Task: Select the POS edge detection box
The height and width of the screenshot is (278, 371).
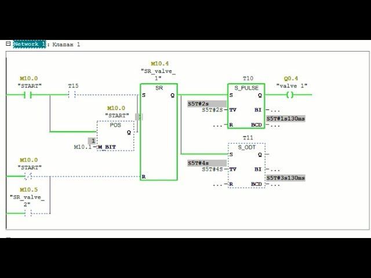Action: pyautogui.click(x=115, y=136)
